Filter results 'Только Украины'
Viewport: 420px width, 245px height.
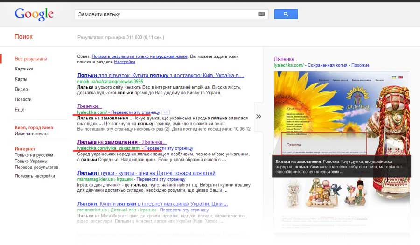pos(31,161)
